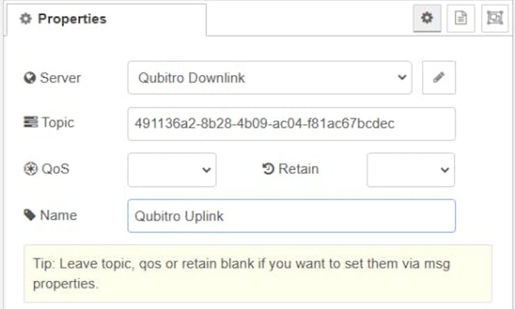Click the gear icon in Properties tab
The image size is (515, 309).
[25, 19]
